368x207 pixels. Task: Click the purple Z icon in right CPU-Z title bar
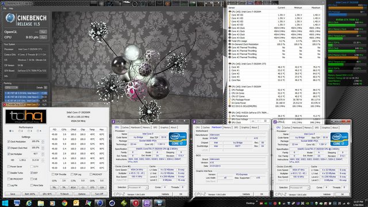[275, 122]
